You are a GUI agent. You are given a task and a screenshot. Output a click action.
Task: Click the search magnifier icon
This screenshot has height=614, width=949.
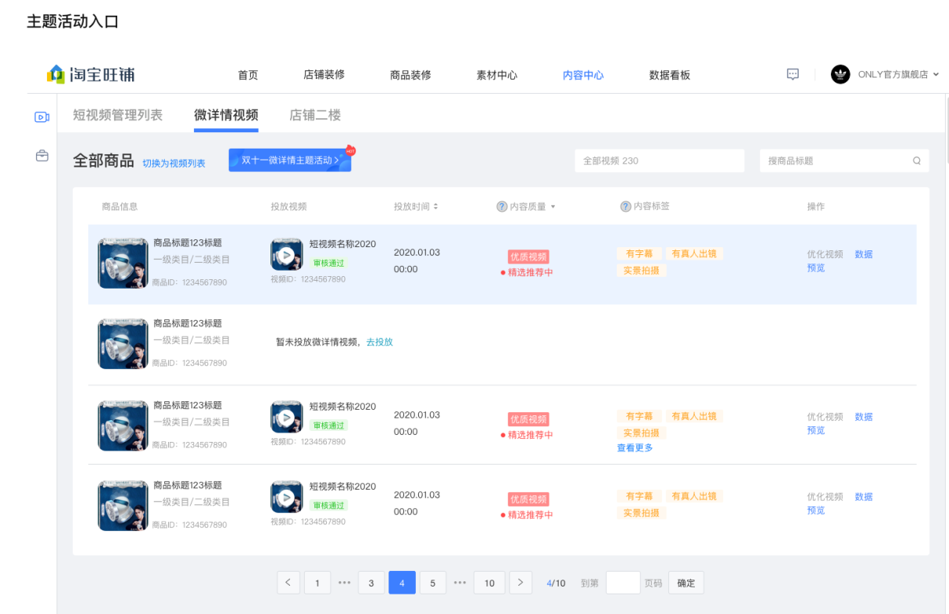tap(917, 161)
